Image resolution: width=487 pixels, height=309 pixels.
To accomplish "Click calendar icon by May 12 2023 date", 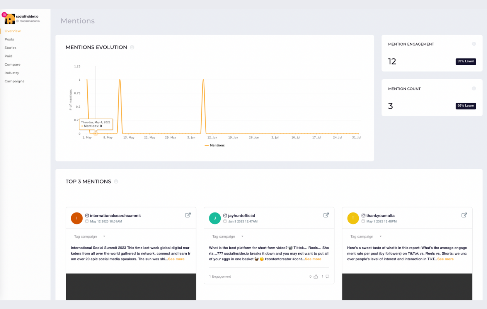I will tap(87, 221).
